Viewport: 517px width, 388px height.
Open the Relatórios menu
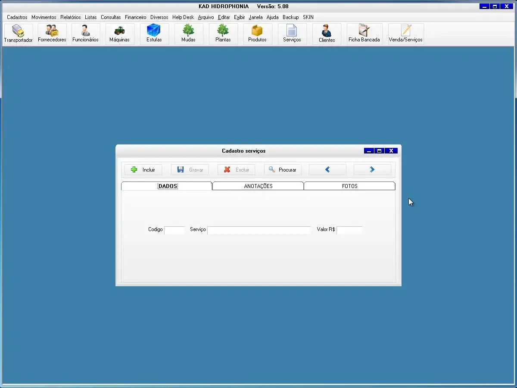(70, 17)
